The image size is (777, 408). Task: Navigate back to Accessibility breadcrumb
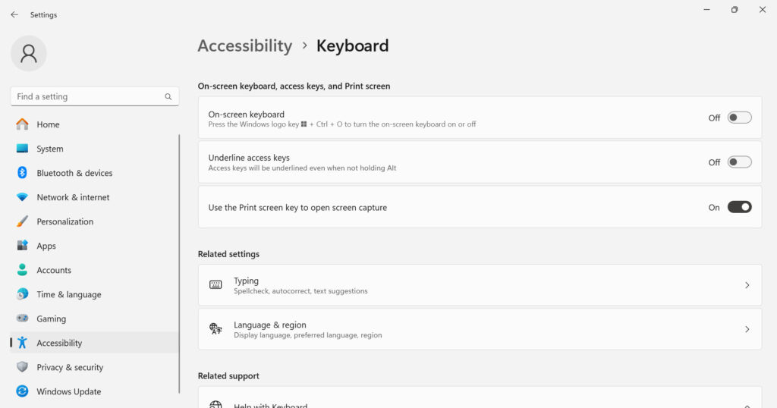pyautogui.click(x=244, y=46)
